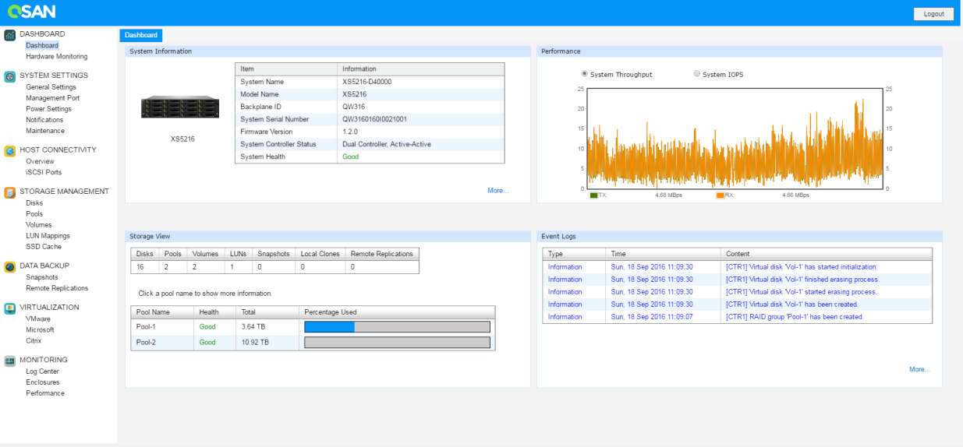
Task: Click the DATA BACKUP section icon
Action: 10,266
